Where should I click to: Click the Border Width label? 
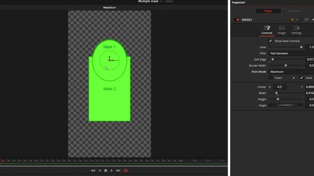258,66
